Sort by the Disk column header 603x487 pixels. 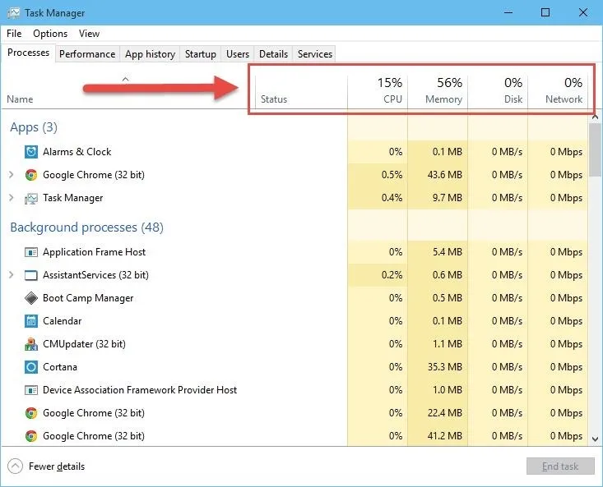498,91
